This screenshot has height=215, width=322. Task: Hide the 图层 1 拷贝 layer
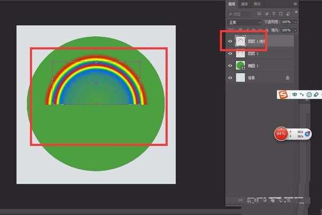(230, 41)
